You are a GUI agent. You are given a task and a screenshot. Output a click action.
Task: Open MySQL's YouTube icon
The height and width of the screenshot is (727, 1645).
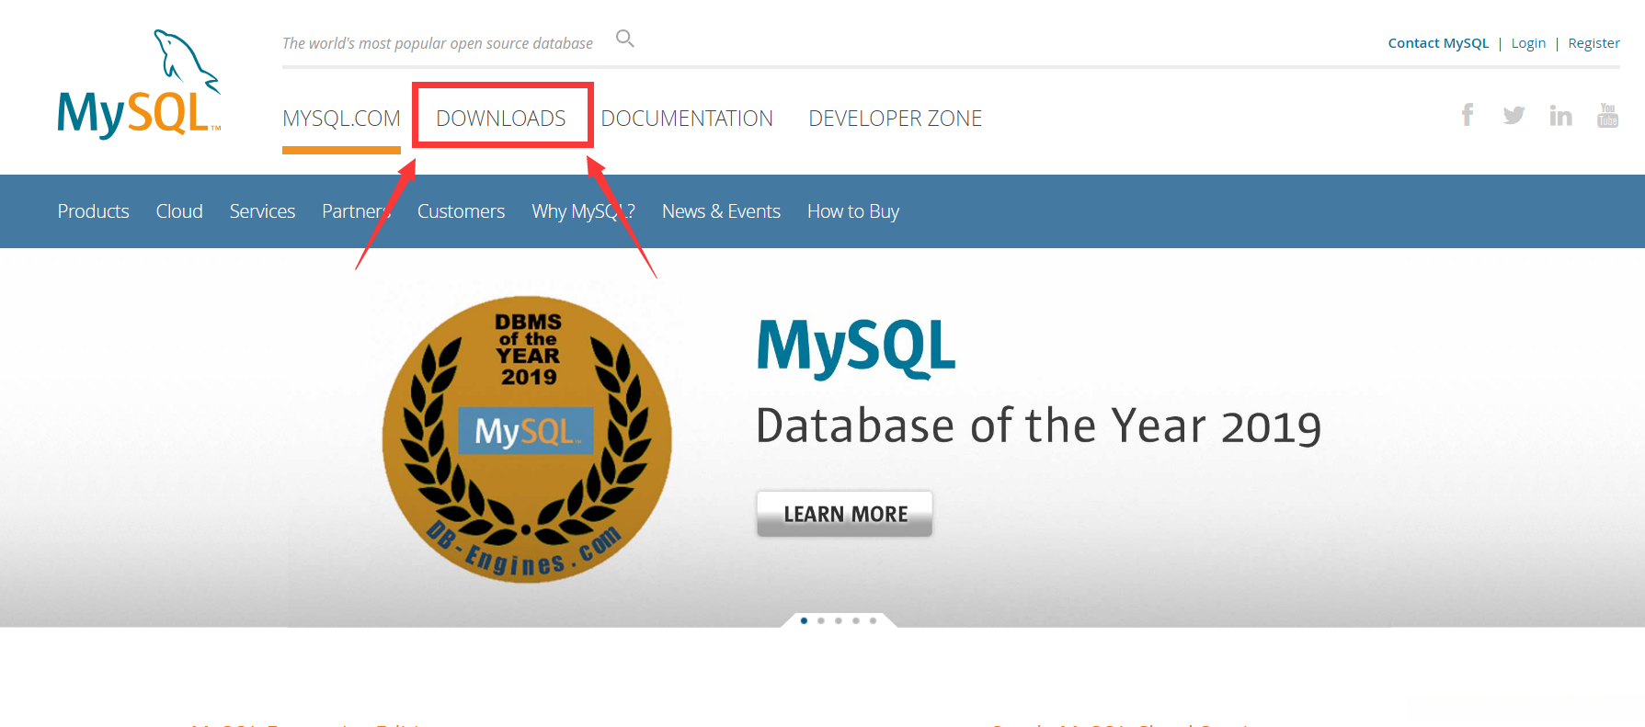(x=1607, y=115)
